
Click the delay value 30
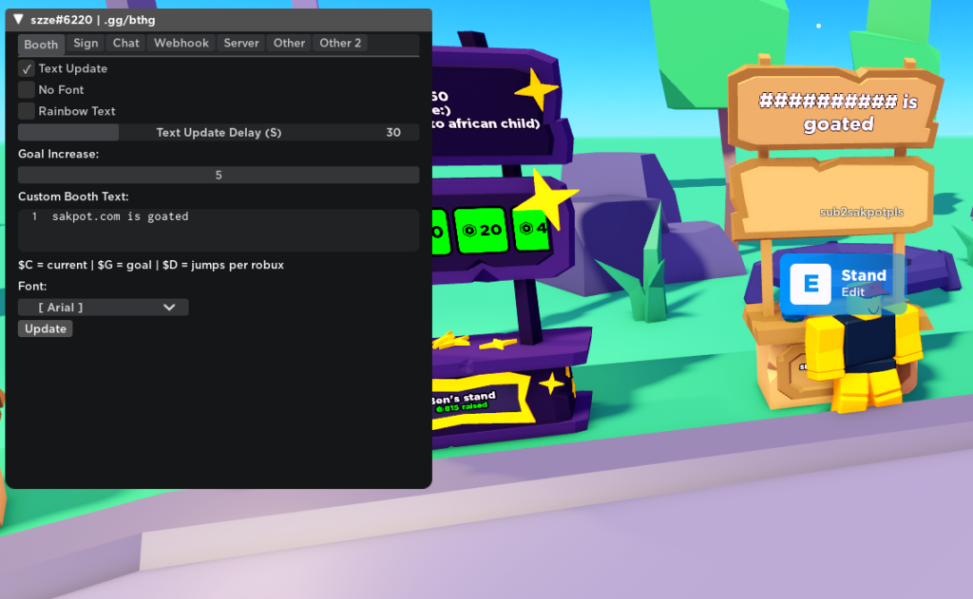pyautogui.click(x=393, y=132)
